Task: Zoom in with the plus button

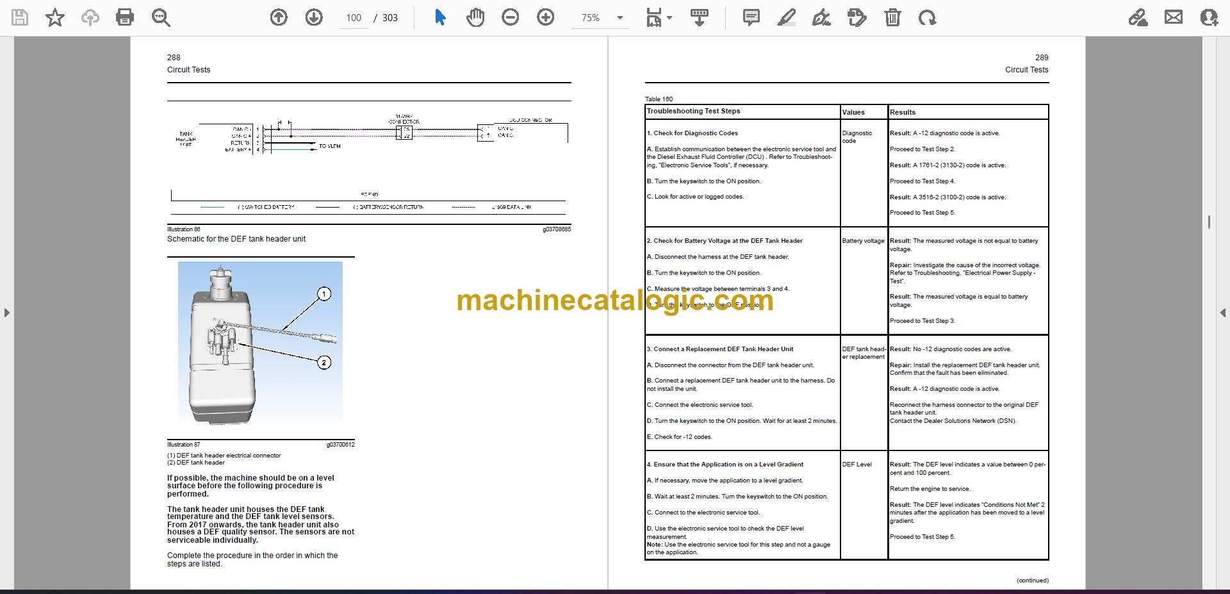Action: [x=546, y=17]
